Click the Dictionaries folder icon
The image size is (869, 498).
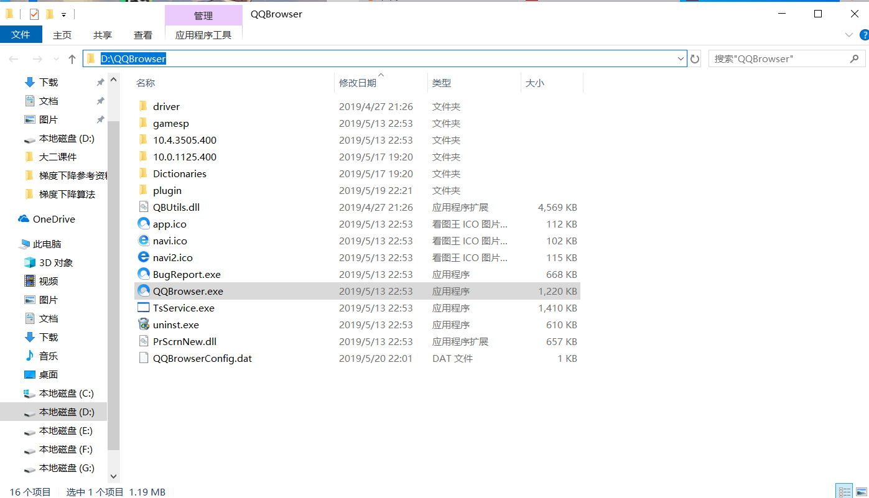click(x=143, y=173)
